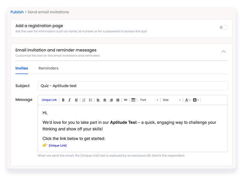Screen dimensions: 242x176
Task: Enable the registration page toggle
Action: pyautogui.click(x=223, y=27)
